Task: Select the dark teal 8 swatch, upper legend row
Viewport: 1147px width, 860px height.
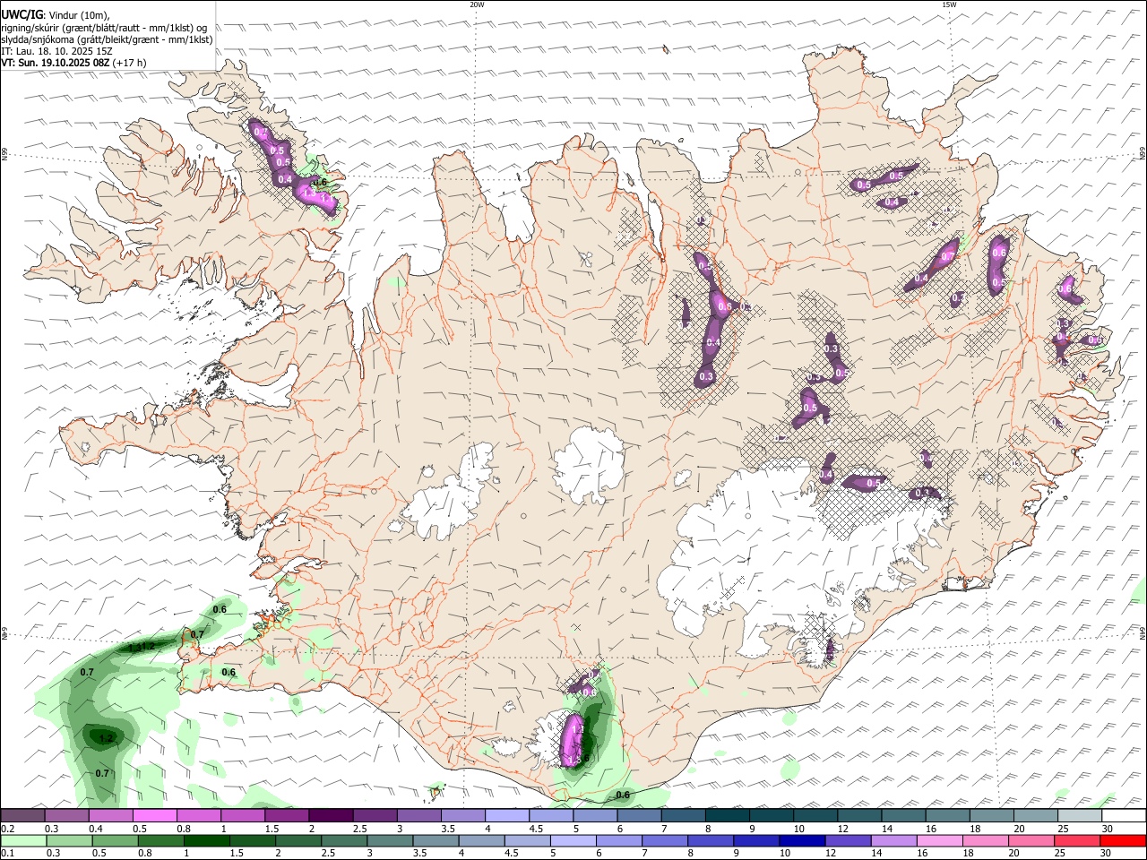Action: pos(728,816)
